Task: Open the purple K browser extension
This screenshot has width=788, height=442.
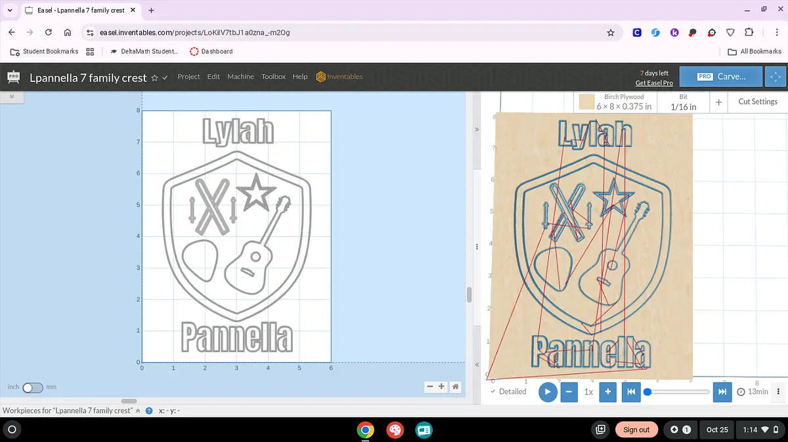Action: [x=674, y=32]
